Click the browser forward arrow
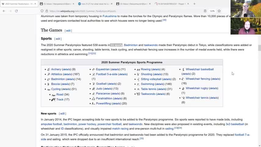The image size is (261, 147). click(x=10, y=11)
